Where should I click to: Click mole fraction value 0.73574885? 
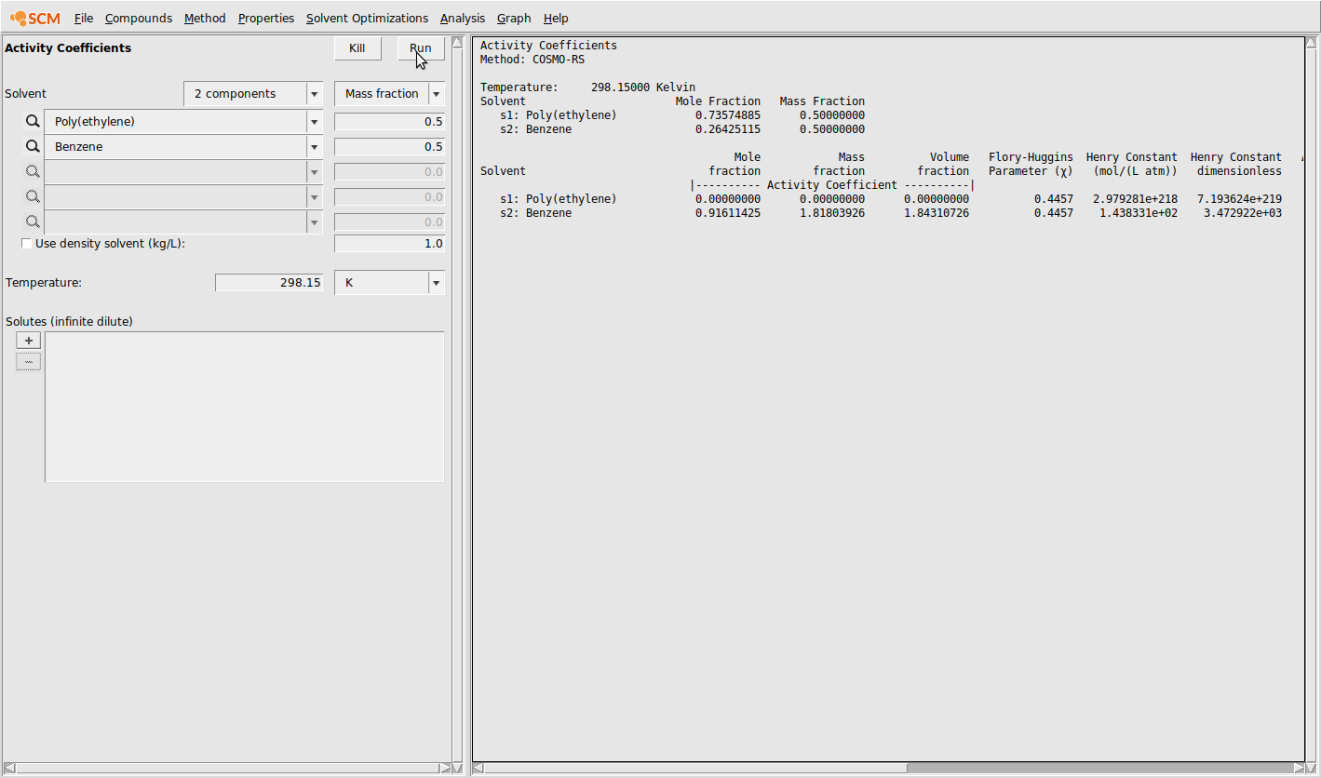click(728, 115)
